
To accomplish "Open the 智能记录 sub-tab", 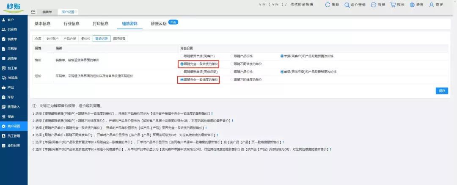I will [102, 39].
